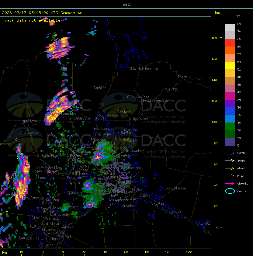
Task: Click the pink bip arrow icon
Action: click(x=230, y=176)
